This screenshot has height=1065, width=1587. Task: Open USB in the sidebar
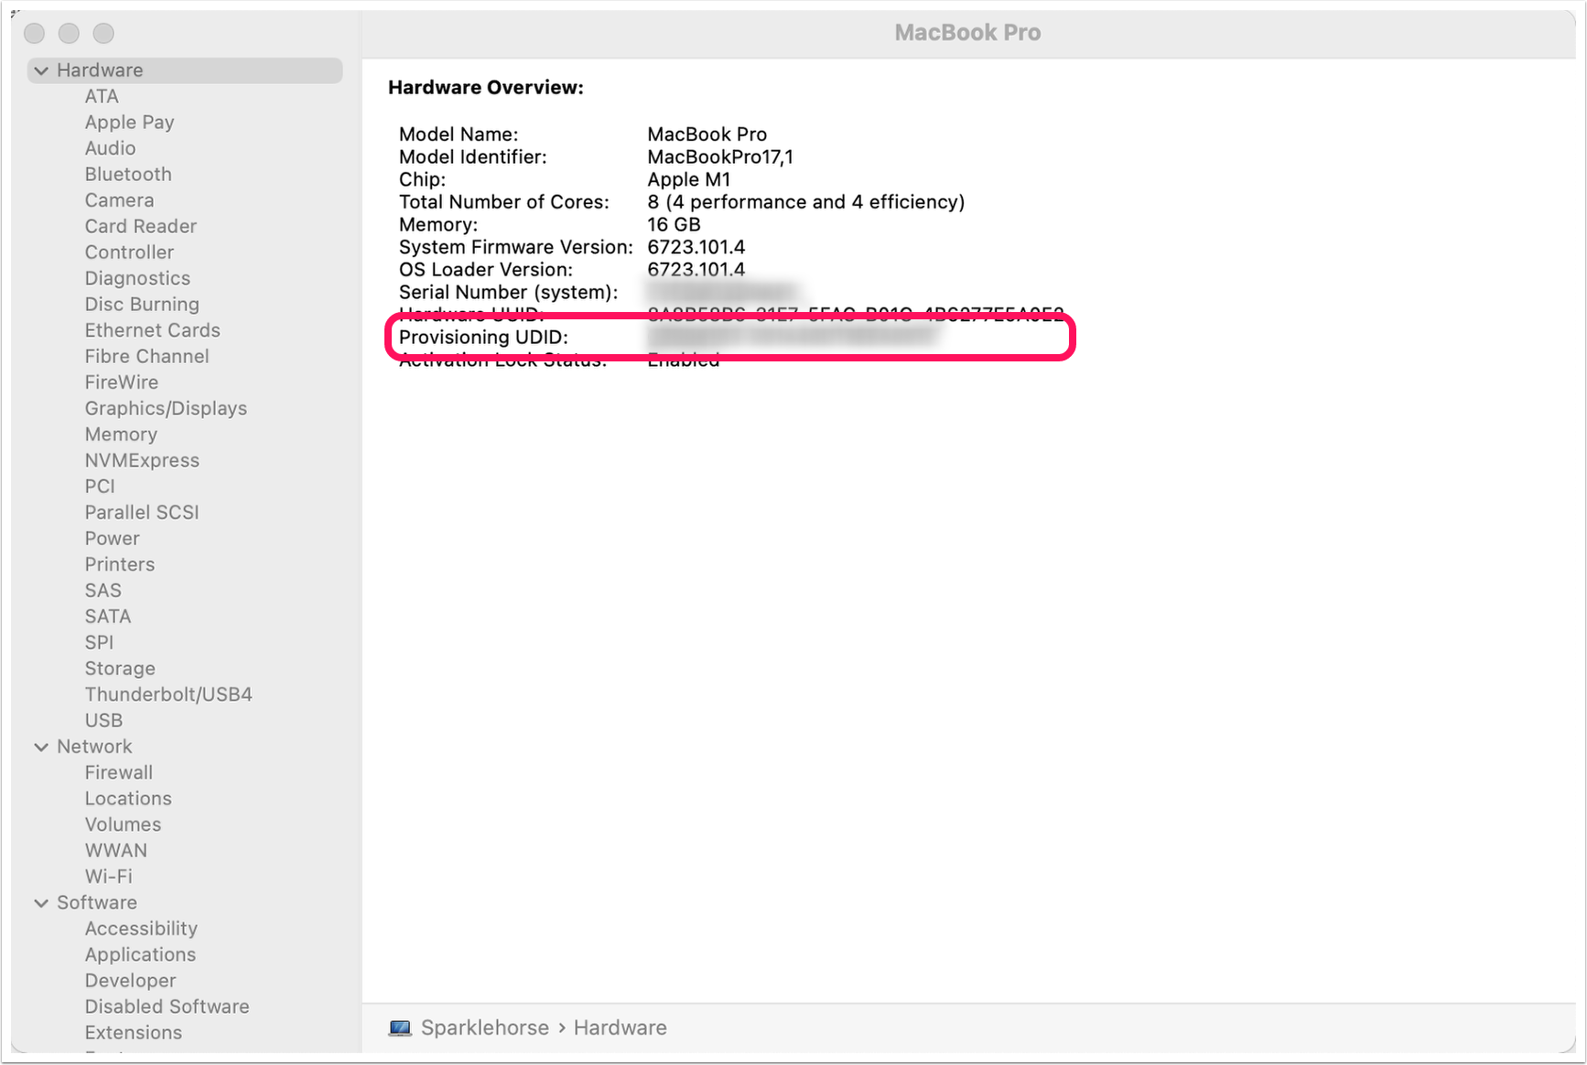tap(103, 721)
